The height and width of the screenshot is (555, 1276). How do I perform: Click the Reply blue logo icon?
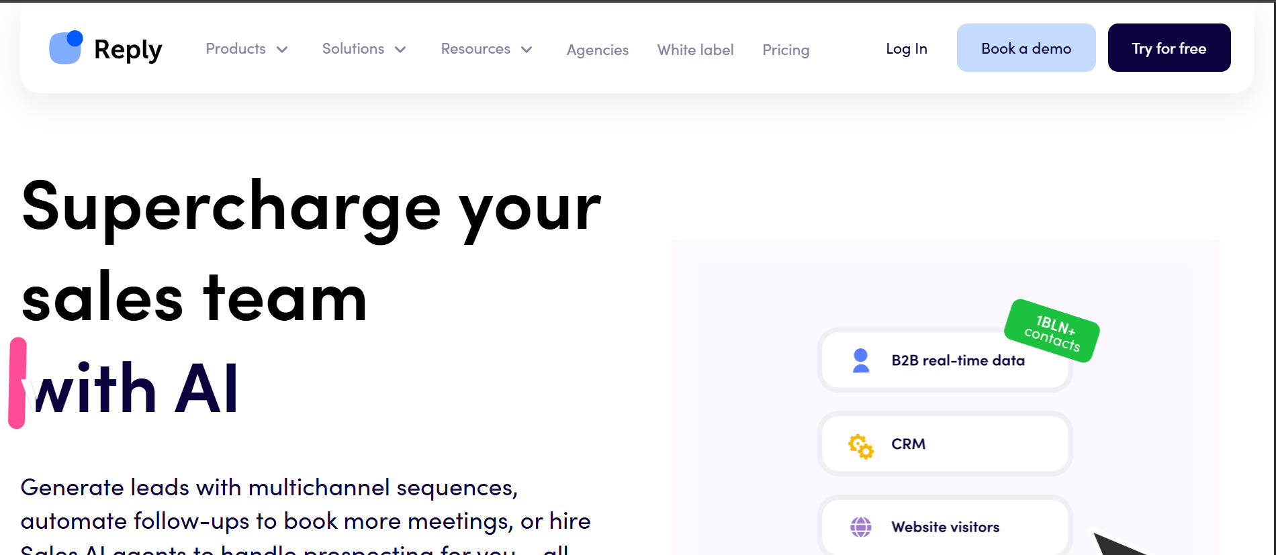pos(66,48)
